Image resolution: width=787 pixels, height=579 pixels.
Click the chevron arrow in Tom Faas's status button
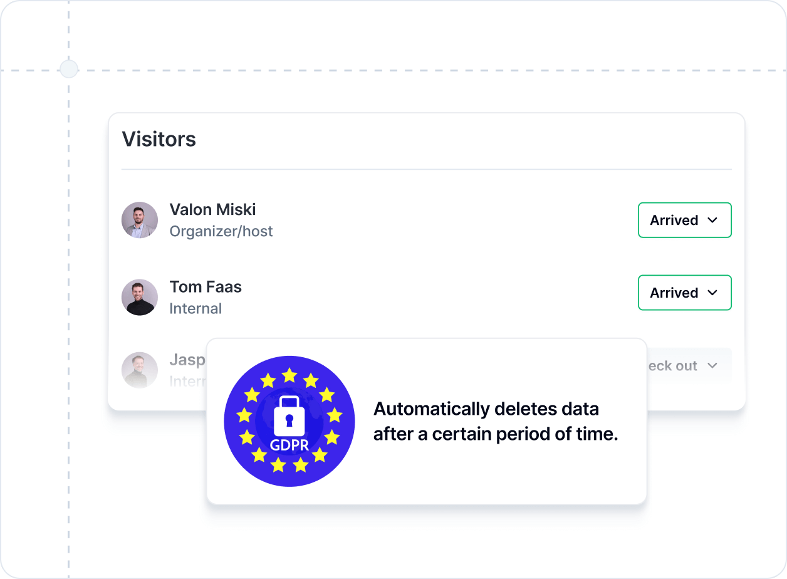tap(712, 293)
